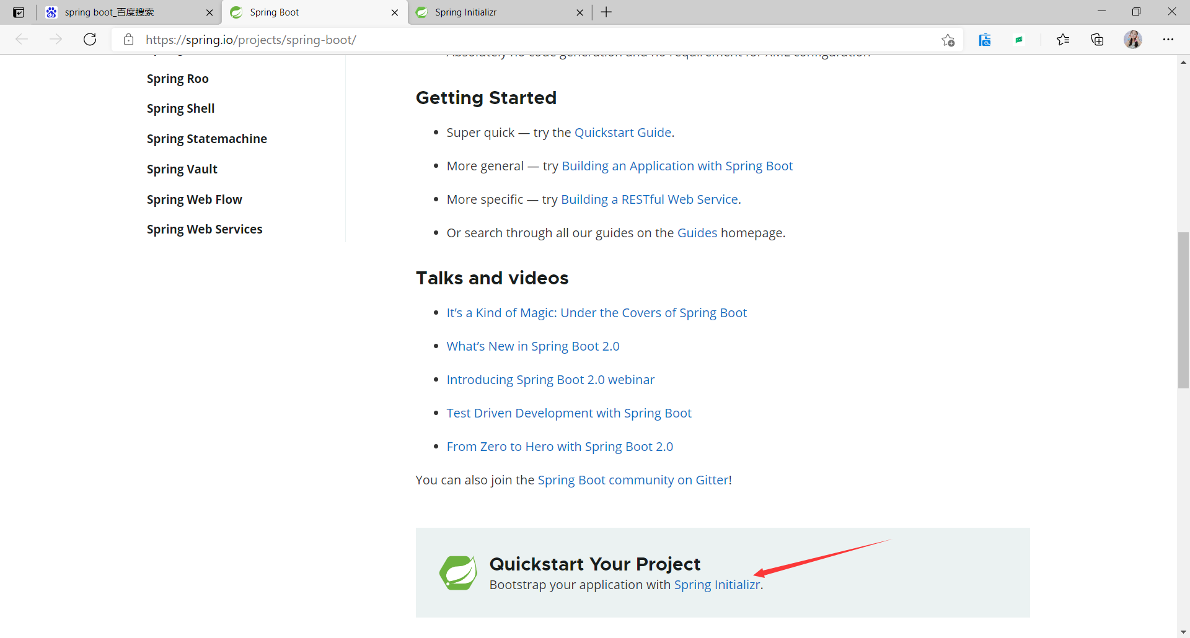
Task: Open the Quickstart Guide link
Action: [x=623, y=133]
